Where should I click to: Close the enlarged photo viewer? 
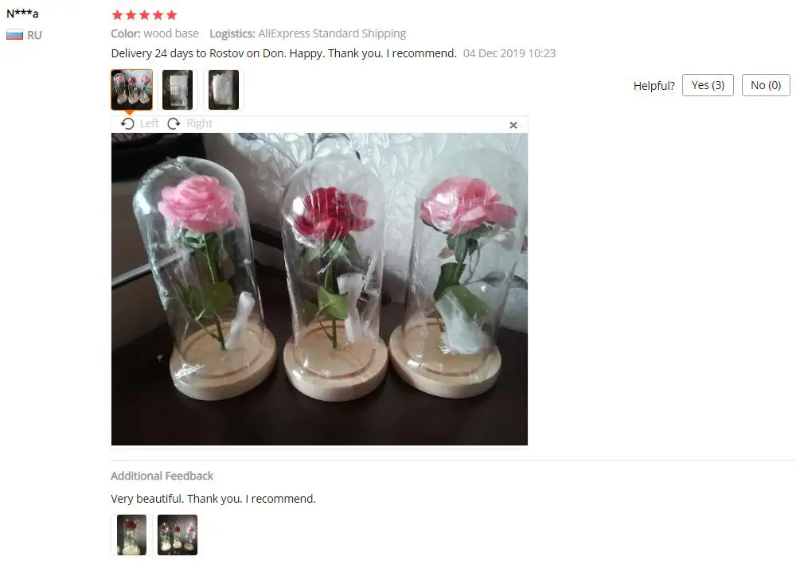[x=513, y=126]
